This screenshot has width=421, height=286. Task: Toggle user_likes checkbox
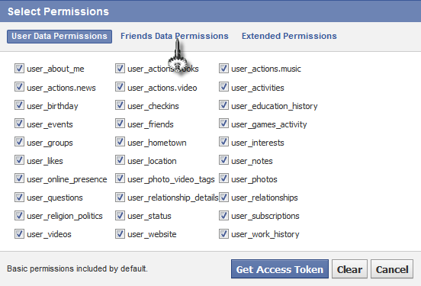(x=19, y=160)
